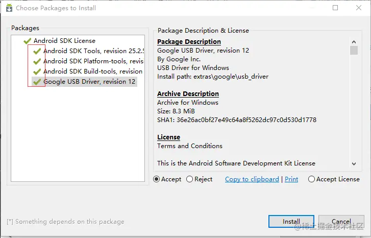Click the Android SDK installer icon in title bar

coord(9,8)
